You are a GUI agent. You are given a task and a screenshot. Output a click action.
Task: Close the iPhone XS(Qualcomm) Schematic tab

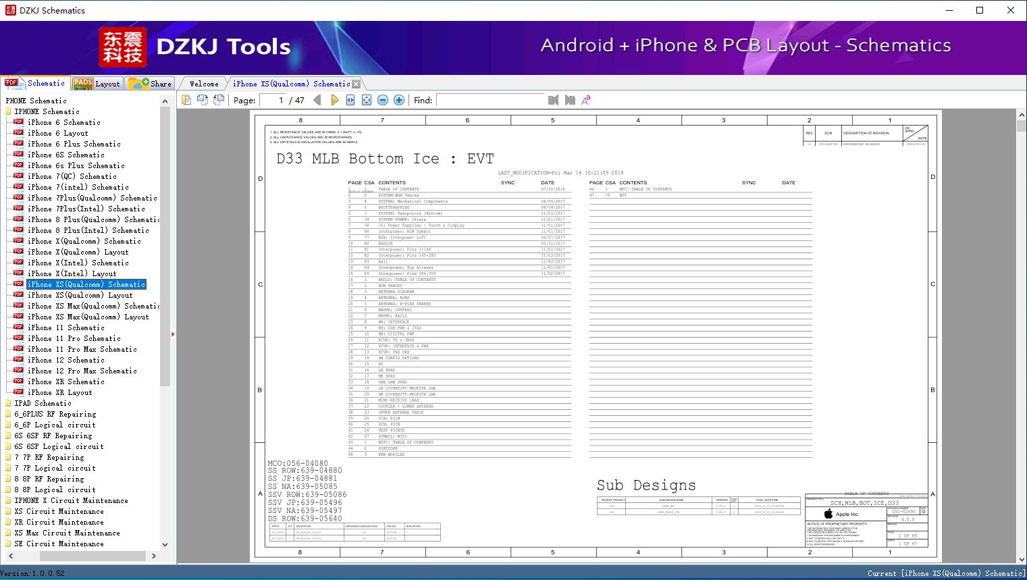357,84
